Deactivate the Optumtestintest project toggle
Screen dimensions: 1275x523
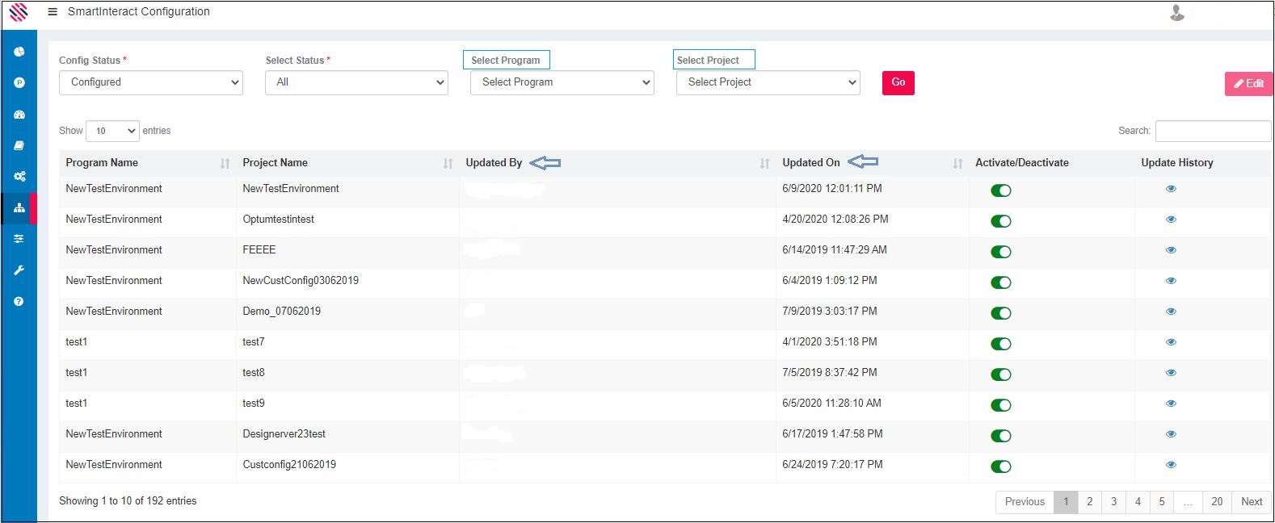coord(1000,221)
